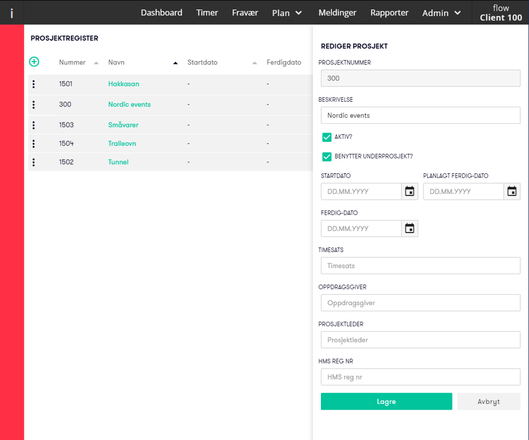Focus the Ferdig-dato date input
529x440 pixels.
[361, 228]
